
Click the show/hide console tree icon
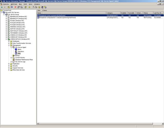(12, 7)
